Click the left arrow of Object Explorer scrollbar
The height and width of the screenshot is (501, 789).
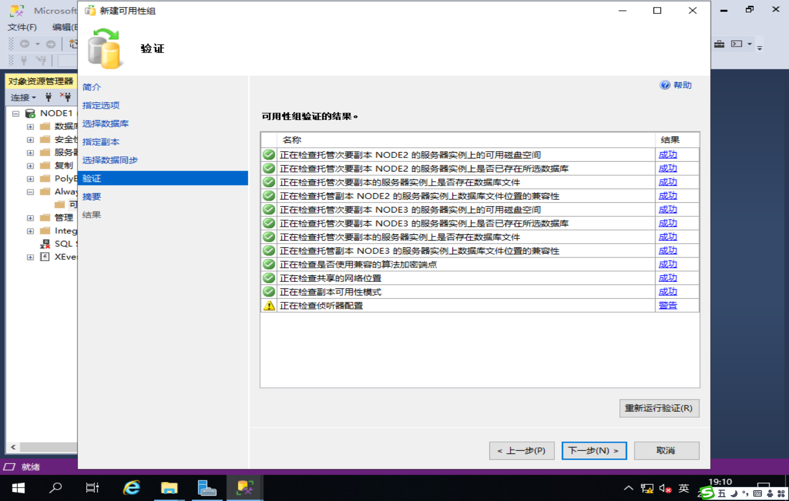pyautogui.click(x=13, y=447)
